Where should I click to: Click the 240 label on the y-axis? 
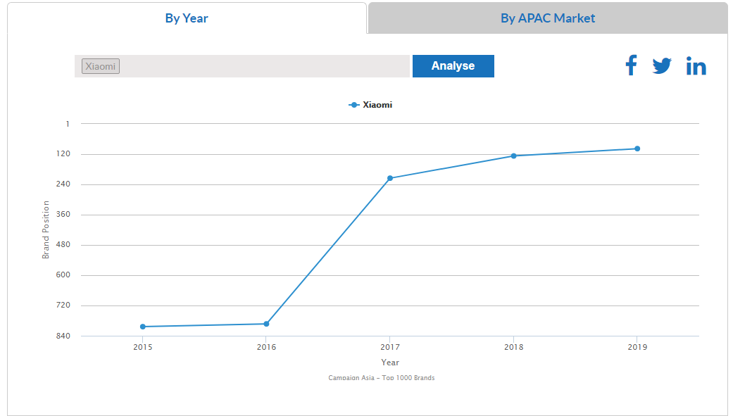[63, 184]
